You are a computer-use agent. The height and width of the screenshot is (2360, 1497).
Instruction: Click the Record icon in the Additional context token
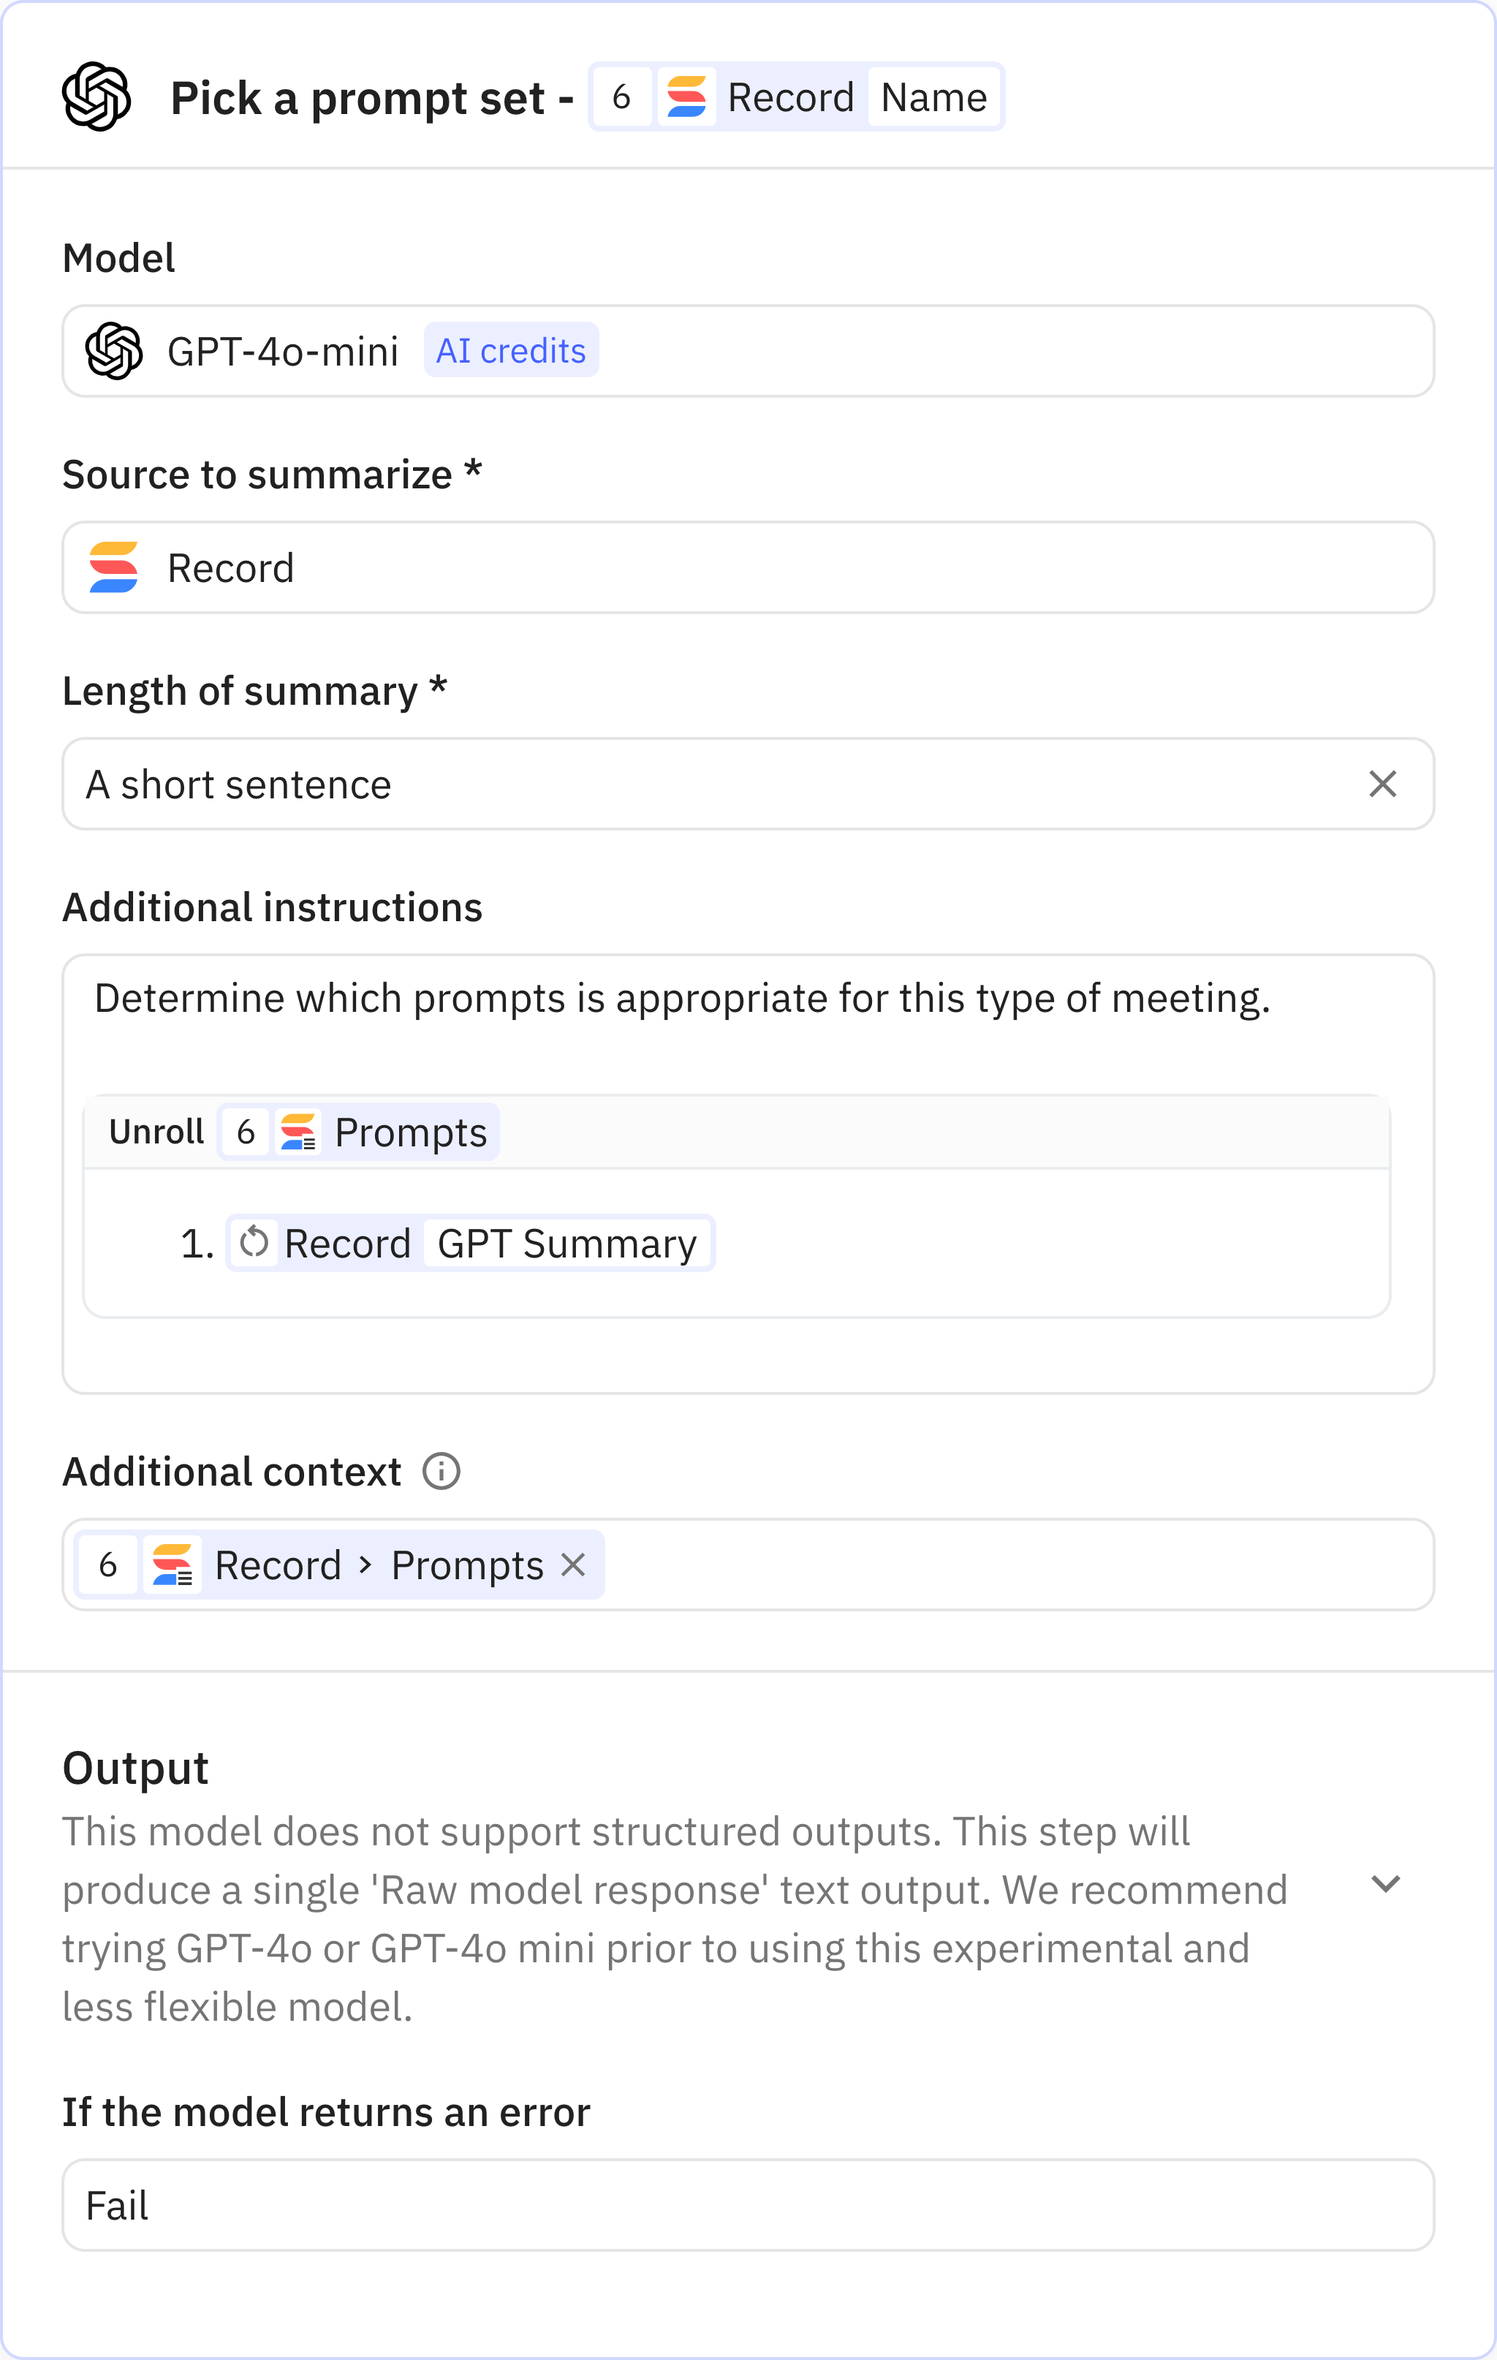coord(173,1564)
